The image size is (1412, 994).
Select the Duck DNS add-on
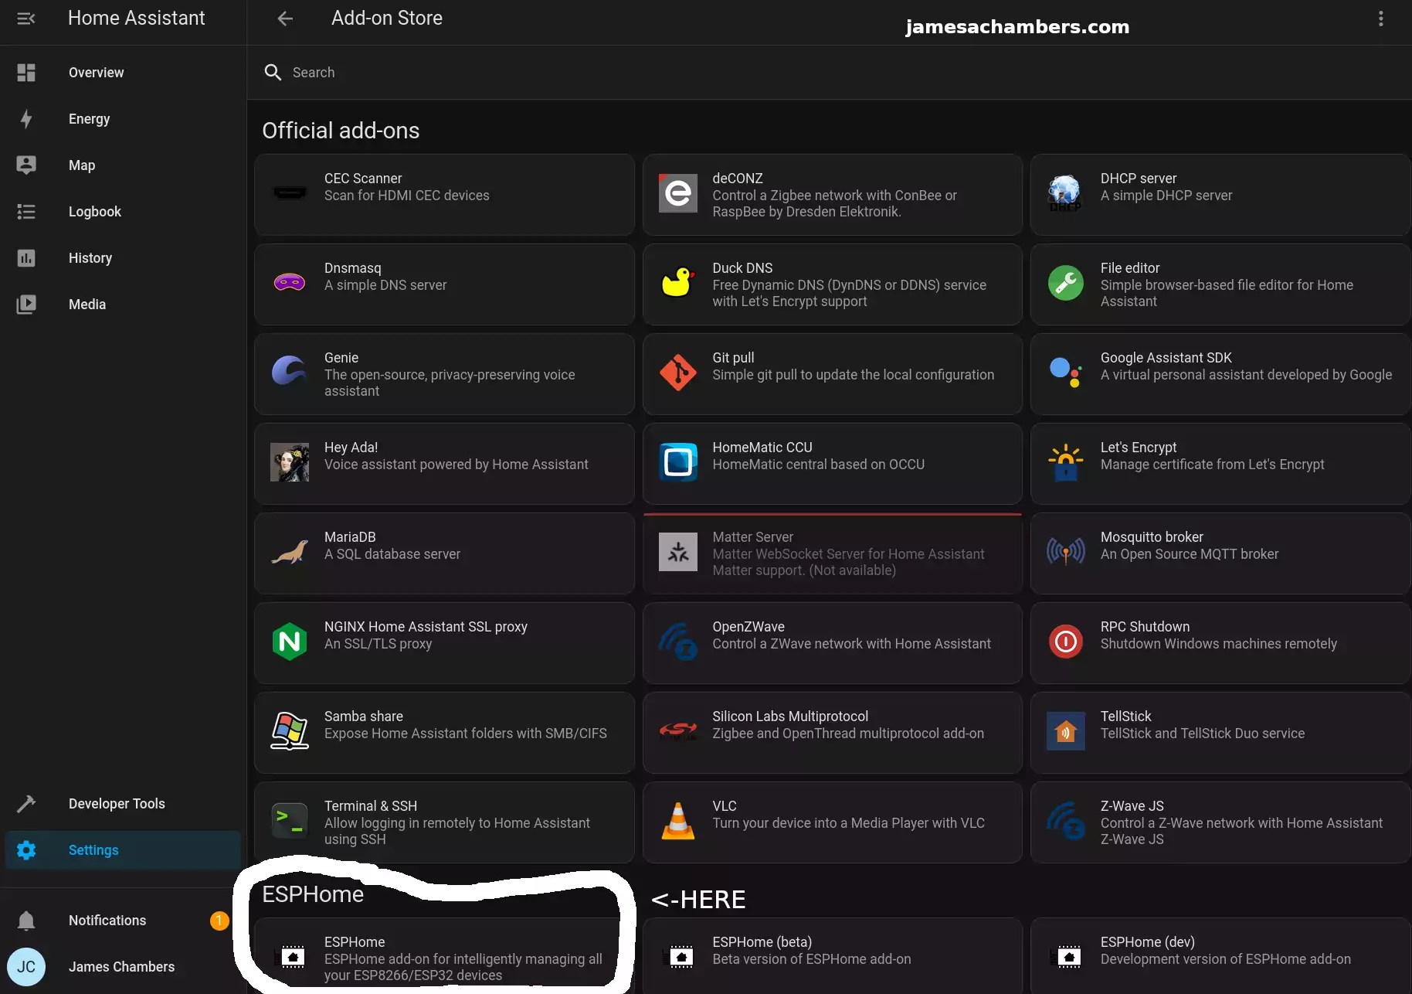(x=832, y=284)
